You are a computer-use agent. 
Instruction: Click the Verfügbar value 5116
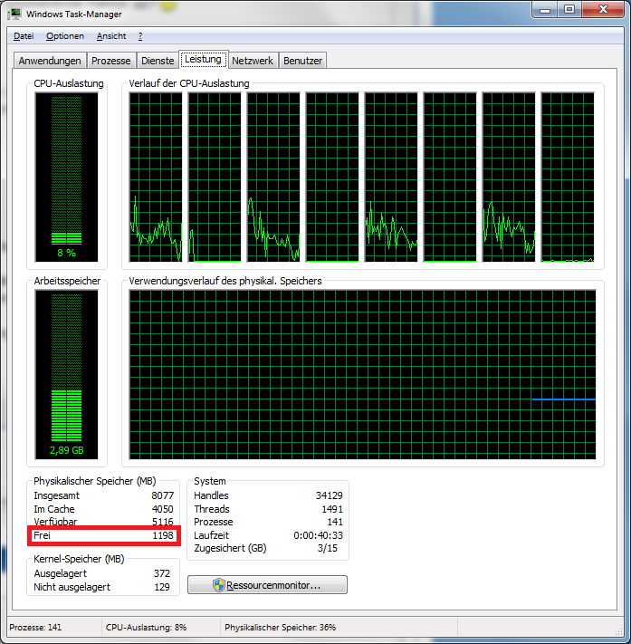163,522
